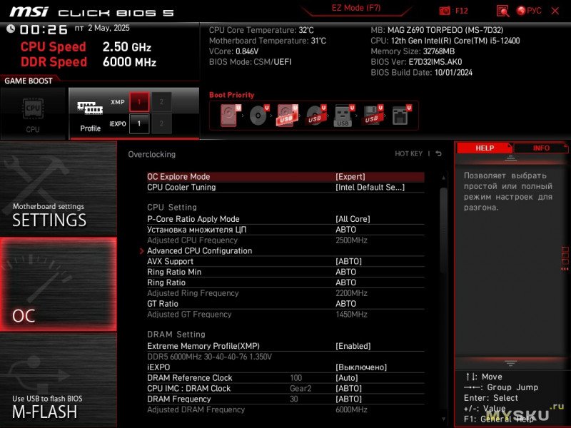Select the USB optical drive boot icon
The width and height of the screenshot is (571, 428).
click(315, 116)
